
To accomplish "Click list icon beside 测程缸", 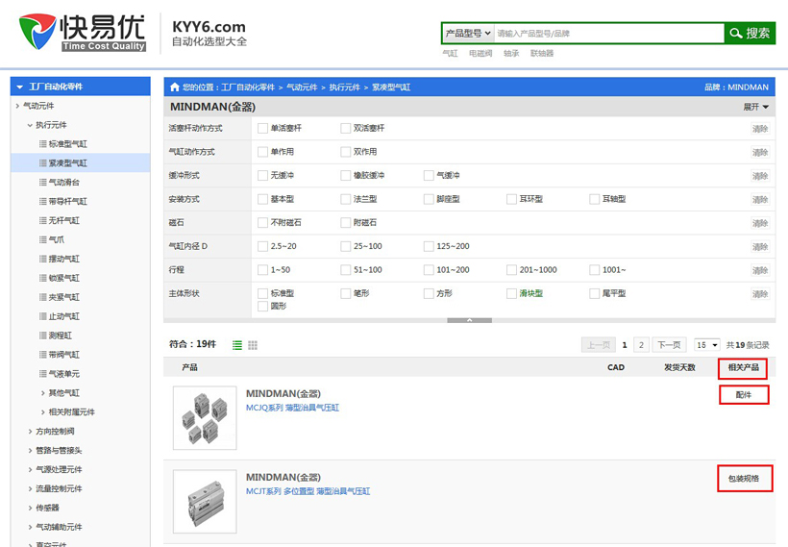I will pos(43,336).
